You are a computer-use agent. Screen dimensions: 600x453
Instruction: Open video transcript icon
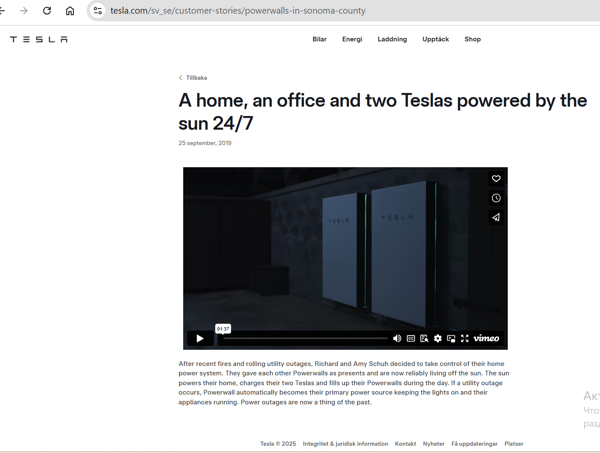(x=424, y=338)
